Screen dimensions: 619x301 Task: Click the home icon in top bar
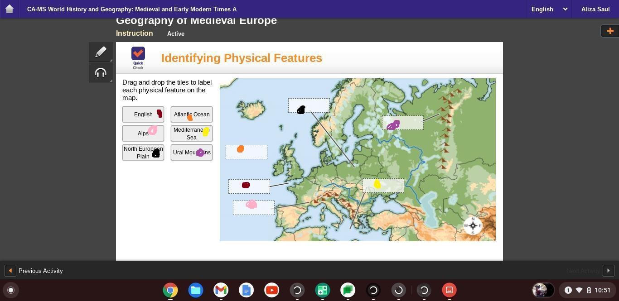pyautogui.click(x=9, y=9)
